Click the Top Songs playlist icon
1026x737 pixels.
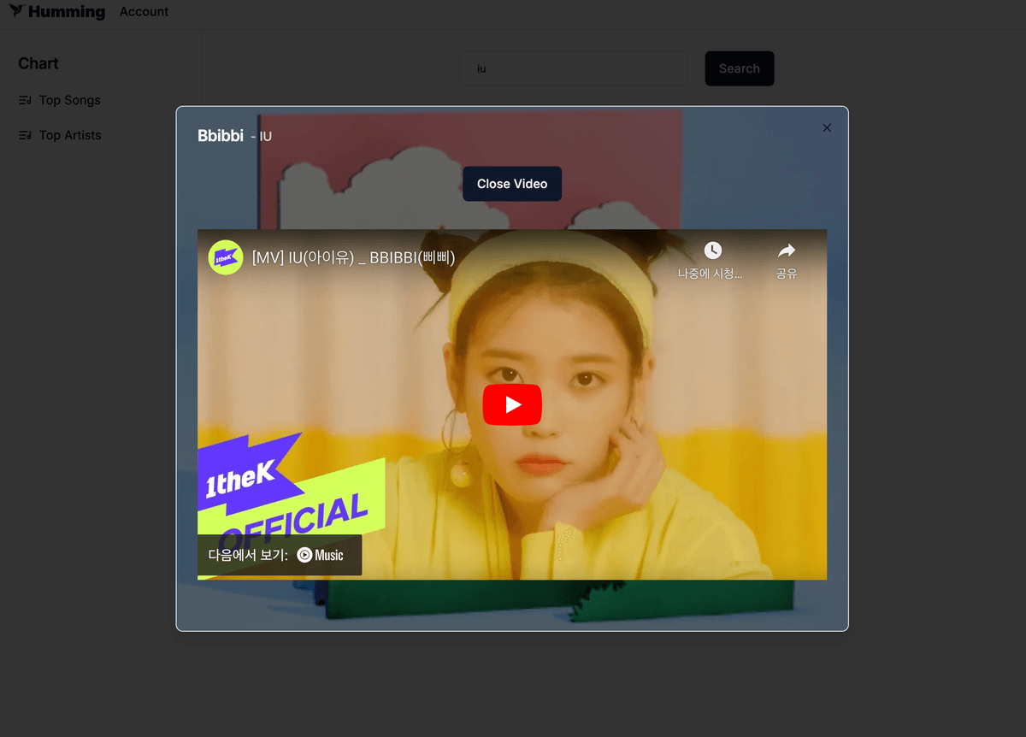25,101
